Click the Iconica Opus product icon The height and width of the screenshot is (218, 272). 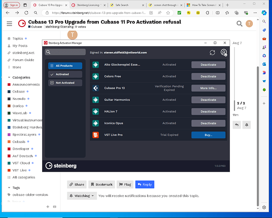pos(96,123)
